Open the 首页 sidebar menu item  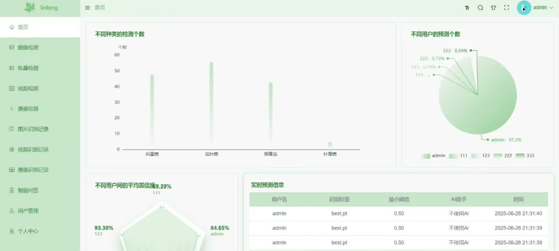40,27
